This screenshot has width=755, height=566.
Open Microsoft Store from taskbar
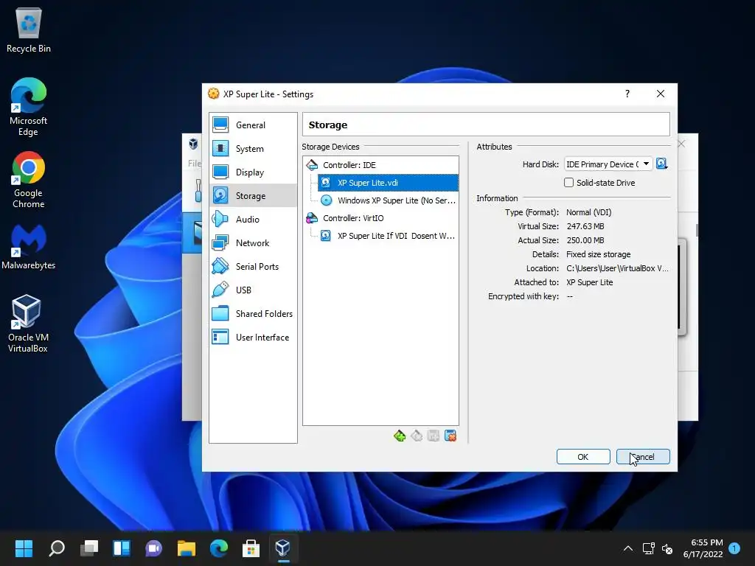click(x=251, y=548)
